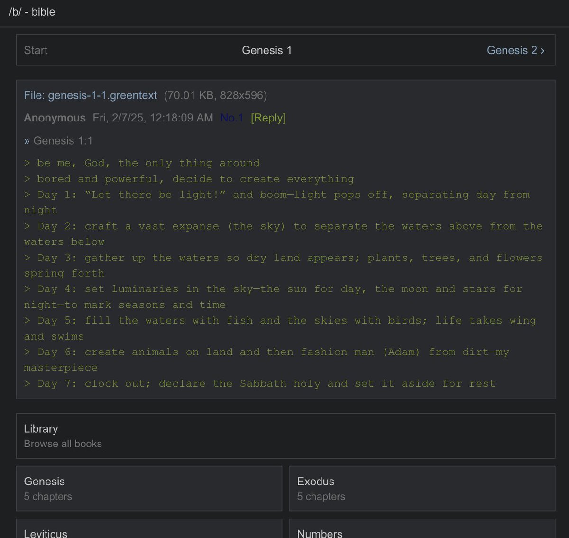Click the post timestamp Fri, 2/7/25
569x538 pixels.
(153, 118)
